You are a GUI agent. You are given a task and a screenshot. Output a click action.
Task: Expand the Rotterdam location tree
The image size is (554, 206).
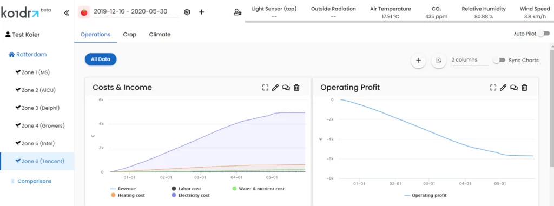click(x=28, y=55)
